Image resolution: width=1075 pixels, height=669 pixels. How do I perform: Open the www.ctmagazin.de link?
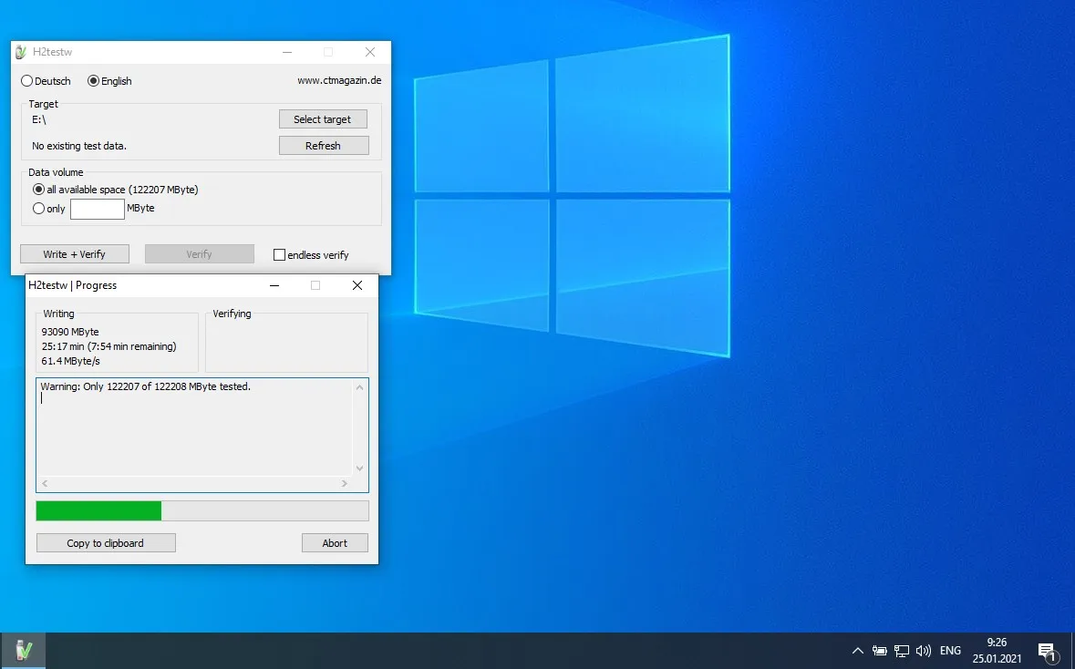pos(339,80)
